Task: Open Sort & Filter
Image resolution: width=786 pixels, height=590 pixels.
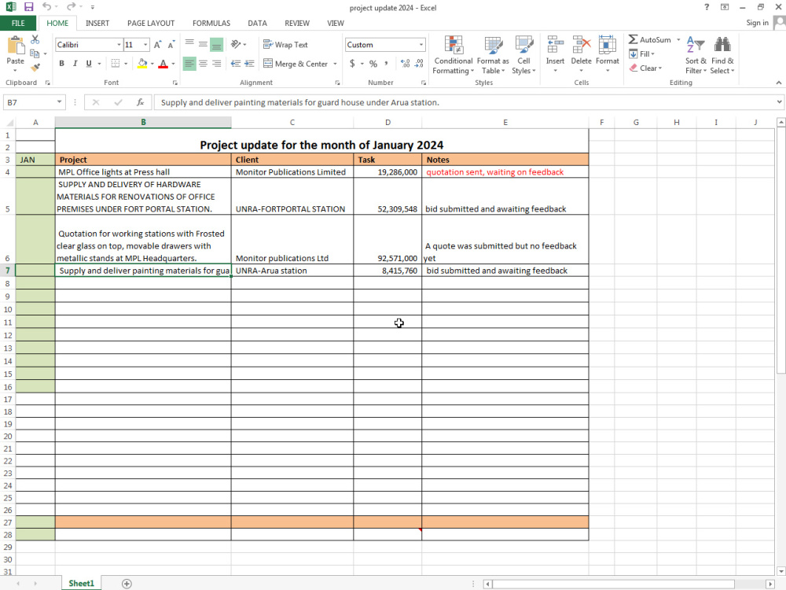Action: [696, 55]
